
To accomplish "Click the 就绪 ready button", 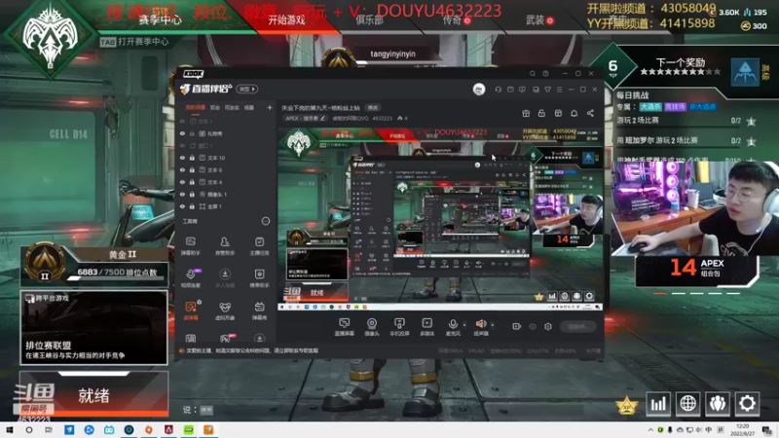I will (93, 395).
